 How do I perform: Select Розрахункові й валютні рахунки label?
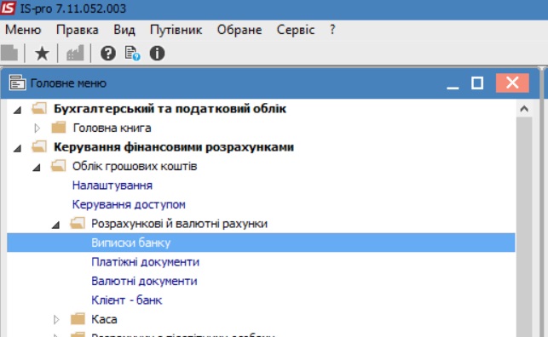(x=179, y=224)
